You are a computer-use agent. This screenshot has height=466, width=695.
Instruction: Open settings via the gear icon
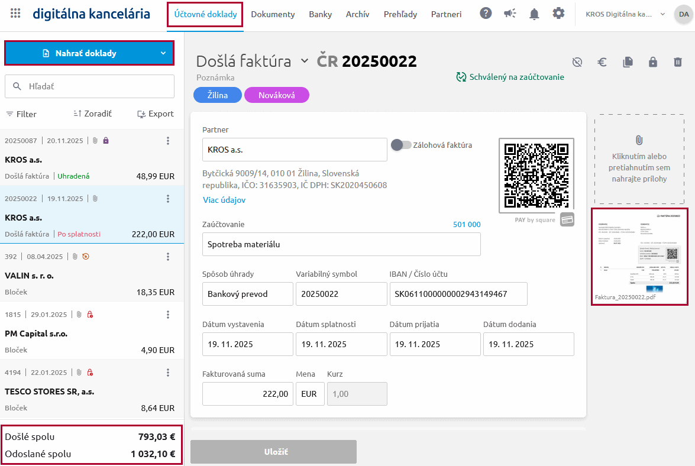point(558,14)
